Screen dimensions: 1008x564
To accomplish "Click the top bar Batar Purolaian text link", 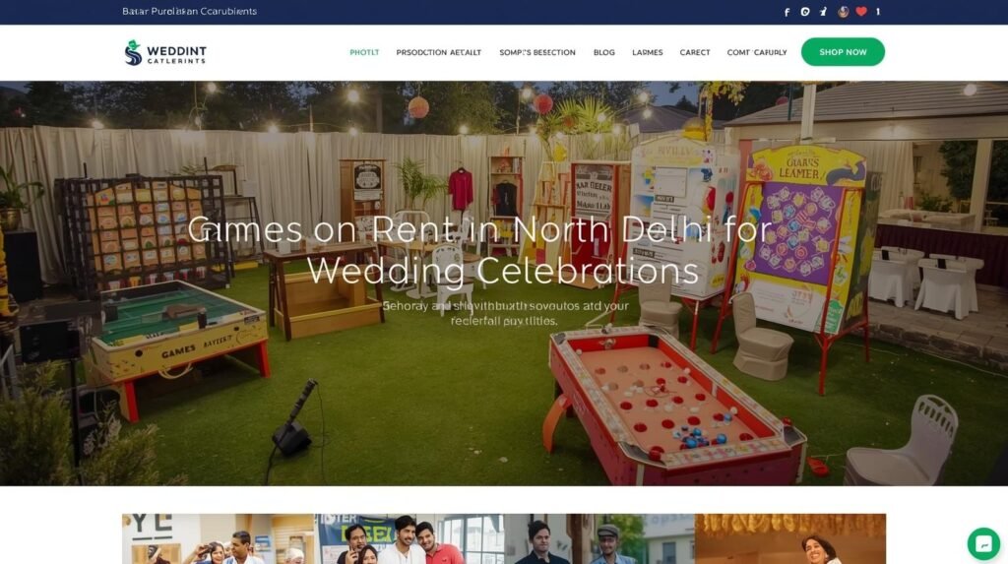I will [190, 11].
